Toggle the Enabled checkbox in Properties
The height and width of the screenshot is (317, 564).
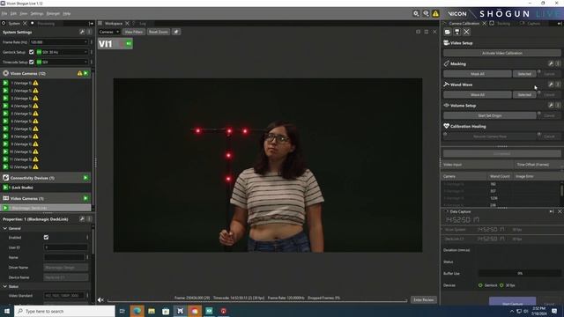coord(46,238)
